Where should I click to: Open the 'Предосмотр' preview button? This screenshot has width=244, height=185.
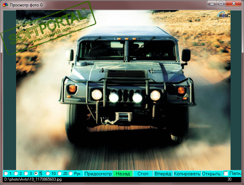click(98, 174)
